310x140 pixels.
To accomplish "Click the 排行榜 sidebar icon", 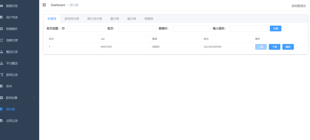I will click(2, 109).
